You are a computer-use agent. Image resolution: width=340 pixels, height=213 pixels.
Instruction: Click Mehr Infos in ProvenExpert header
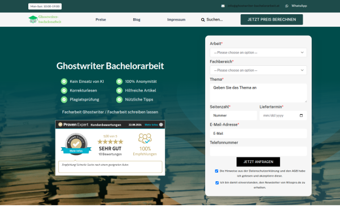pyautogui.click(x=151, y=125)
